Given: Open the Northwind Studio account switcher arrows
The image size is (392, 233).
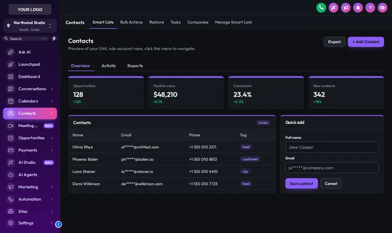Looking at the screenshot, I should click(50, 26).
